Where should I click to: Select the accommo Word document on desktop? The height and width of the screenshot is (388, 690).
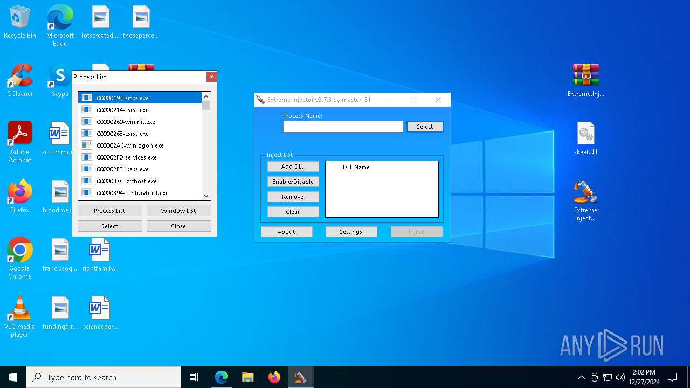pos(58,138)
